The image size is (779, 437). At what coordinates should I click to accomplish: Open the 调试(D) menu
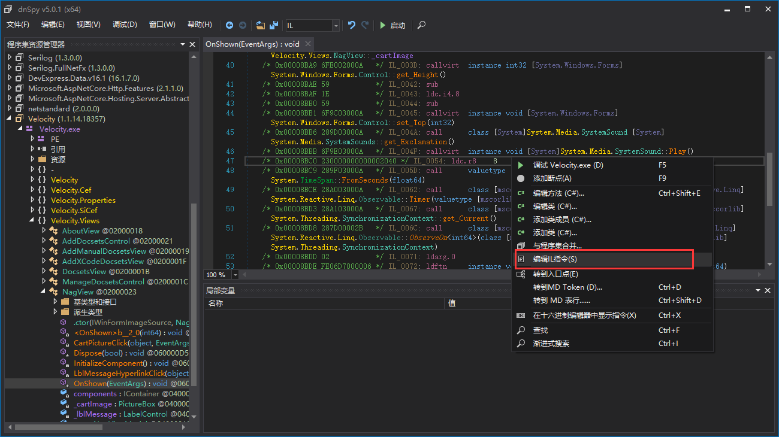pos(125,25)
